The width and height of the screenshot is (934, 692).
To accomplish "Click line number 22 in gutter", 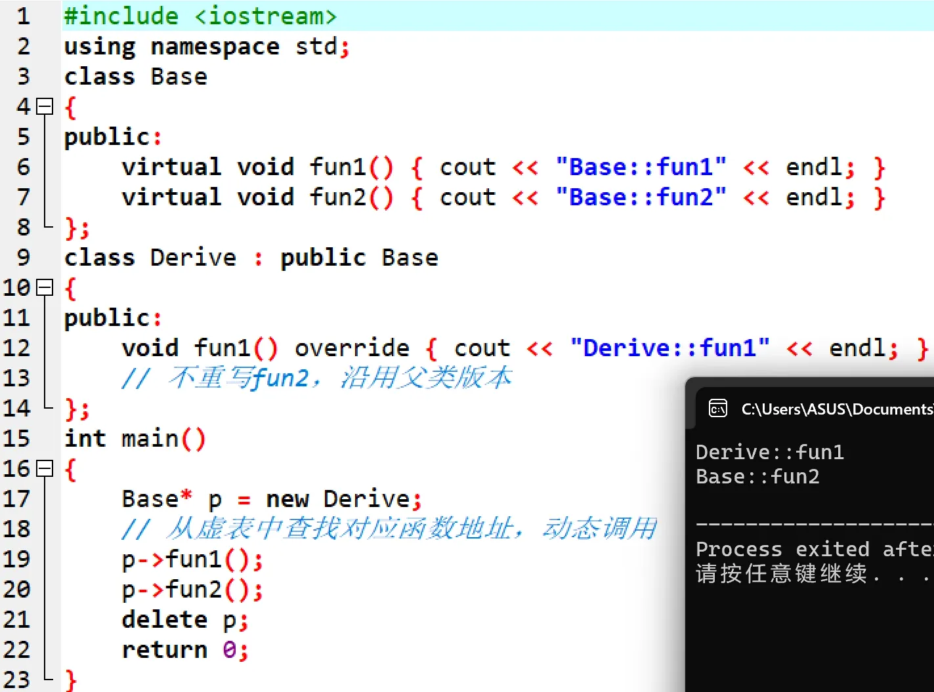I will click(x=16, y=649).
